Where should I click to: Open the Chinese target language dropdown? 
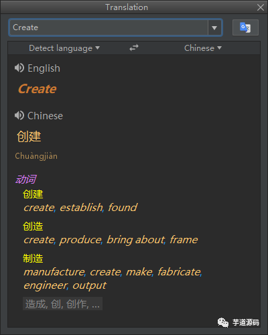pos(203,48)
